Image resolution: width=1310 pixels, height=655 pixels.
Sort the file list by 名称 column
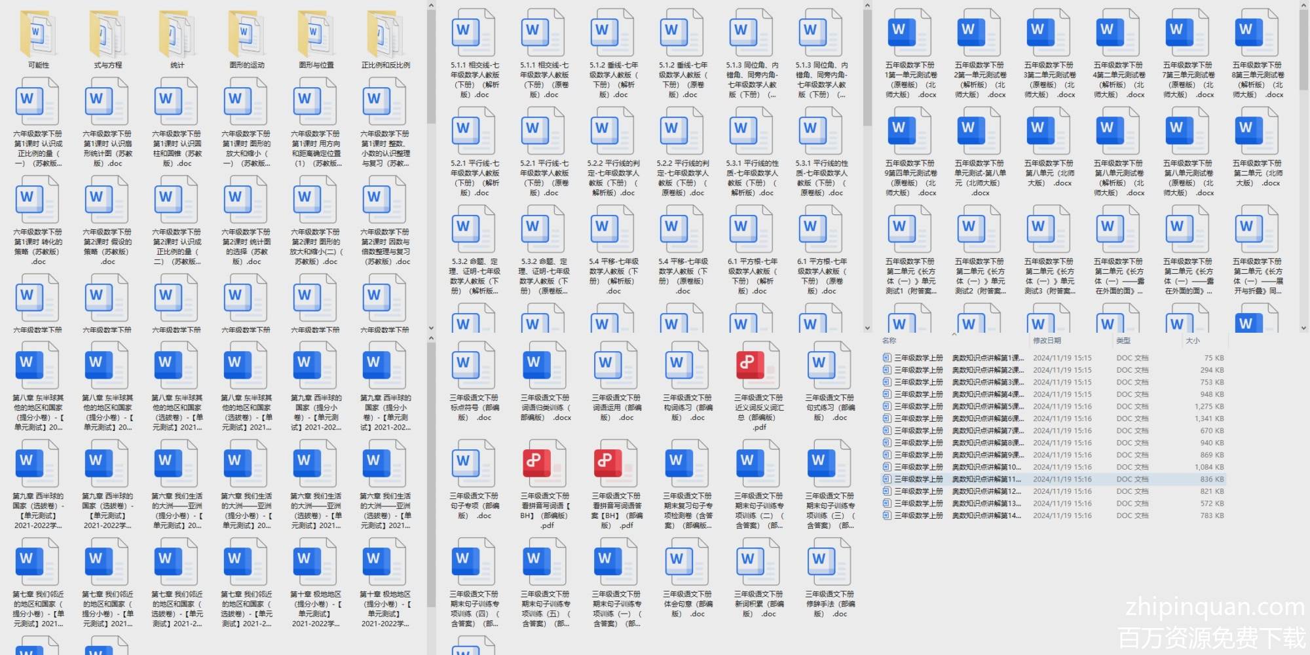click(889, 341)
